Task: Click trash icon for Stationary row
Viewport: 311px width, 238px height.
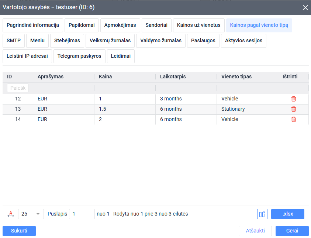Action: click(x=293, y=109)
